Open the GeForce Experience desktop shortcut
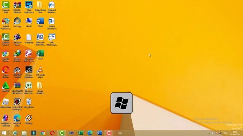This screenshot has height=136, width=243. click(x=29, y=72)
